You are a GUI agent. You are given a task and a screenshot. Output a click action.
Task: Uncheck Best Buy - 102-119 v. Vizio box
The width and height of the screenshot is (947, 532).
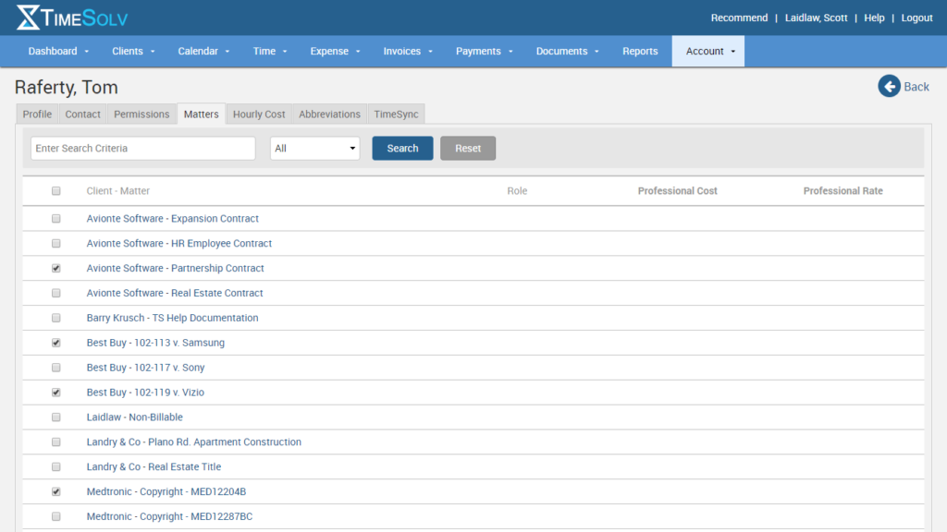(56, 392)
